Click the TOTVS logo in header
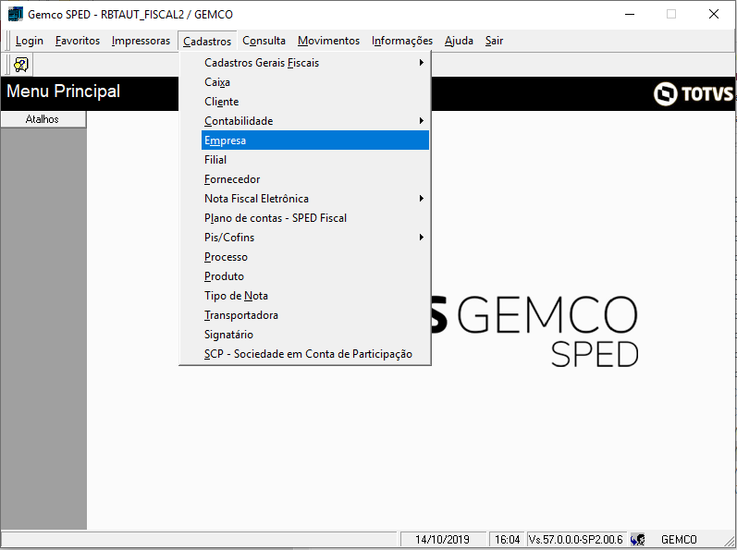 [x=694, y=93]
